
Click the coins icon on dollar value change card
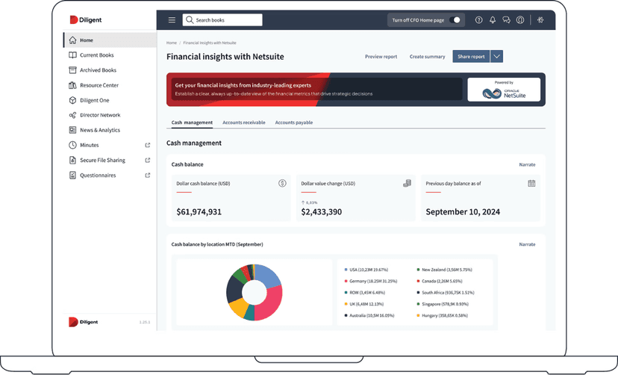click(407, 183)
